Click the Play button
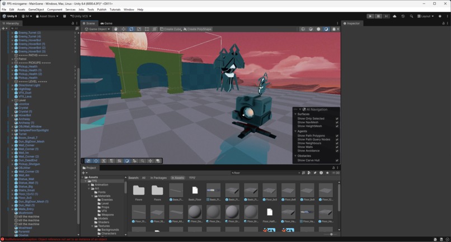The width and height of the screenshot is (451, 242). pyautogui.click(x=370, y=16)
